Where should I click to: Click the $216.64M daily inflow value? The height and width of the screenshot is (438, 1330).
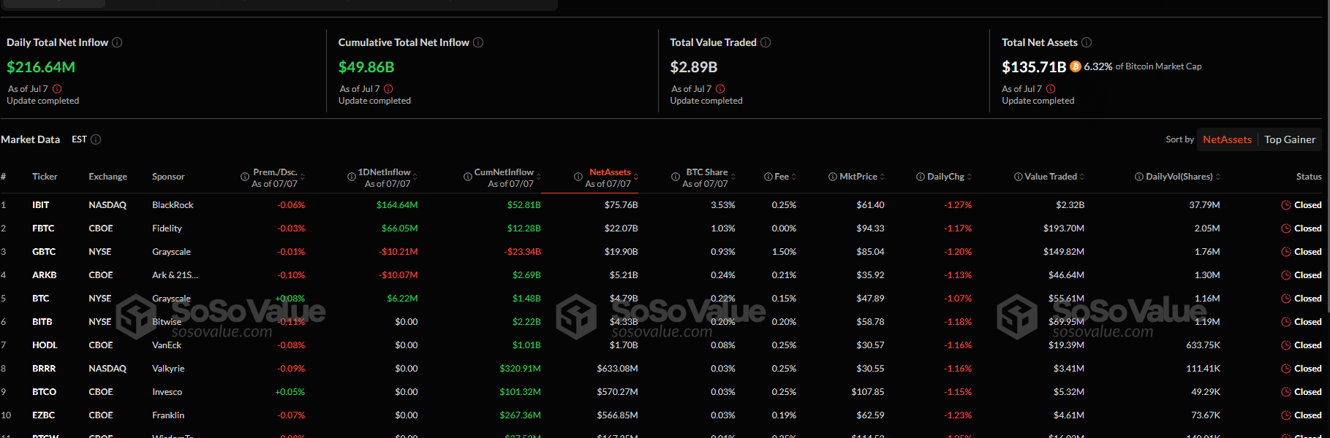click(41, 67)
